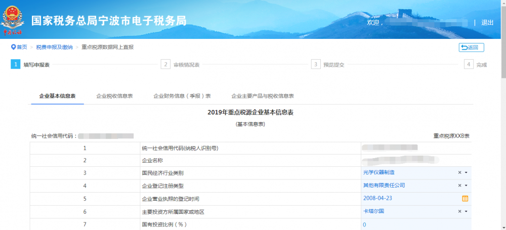The height and width of the screenshot is (230, 506).
Task: Open the 税费申报及缴纳 breadcrumb link
Action: click(x=54, y=47)
